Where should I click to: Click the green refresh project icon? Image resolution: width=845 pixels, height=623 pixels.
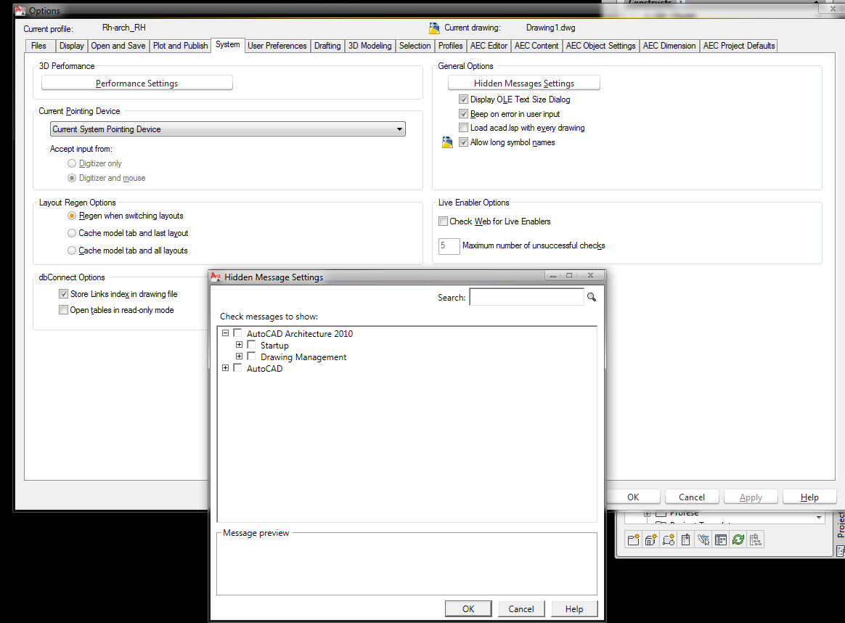coord(738,539)
